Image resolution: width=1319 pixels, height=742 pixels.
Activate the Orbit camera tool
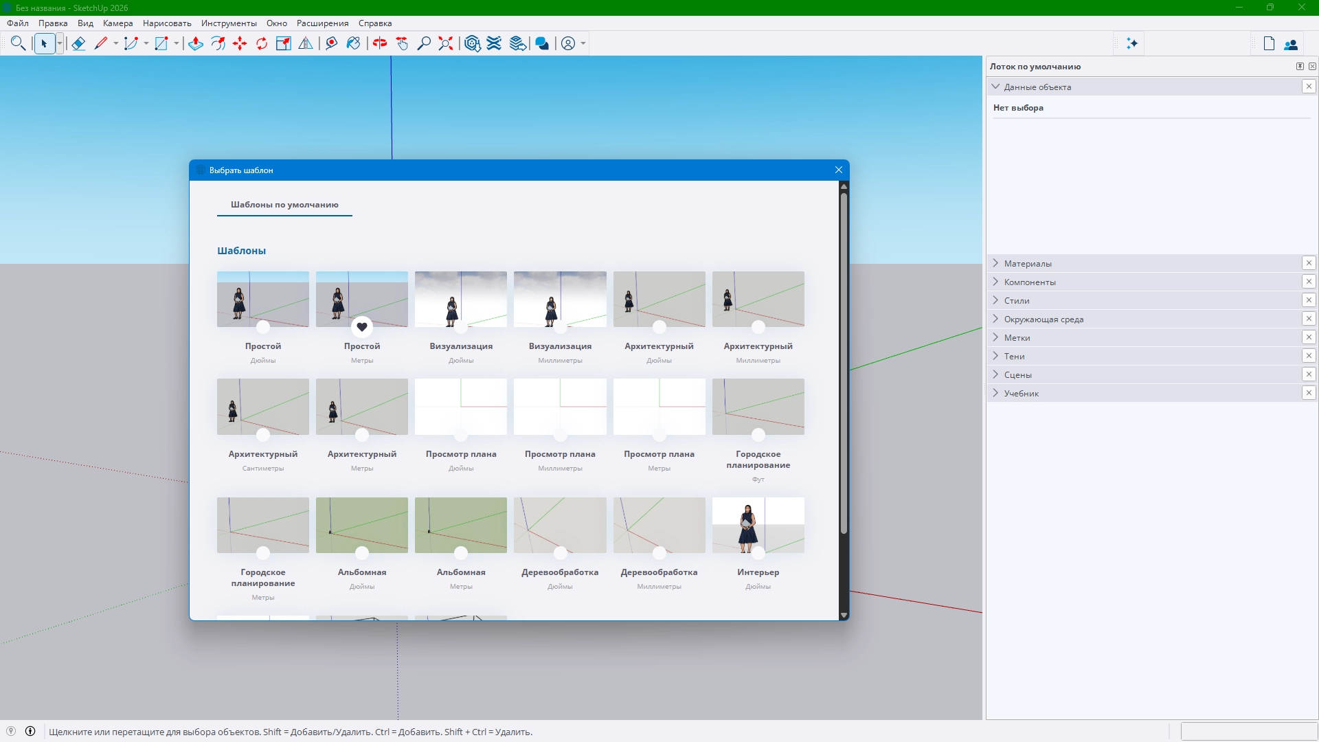(380, 43)
